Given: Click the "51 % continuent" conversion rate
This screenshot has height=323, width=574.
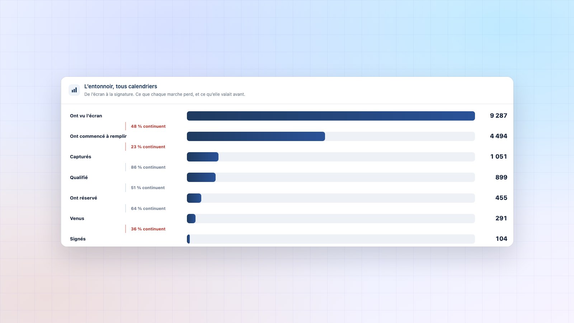Looking at the screenshot, I should click(x=148, y=188).
